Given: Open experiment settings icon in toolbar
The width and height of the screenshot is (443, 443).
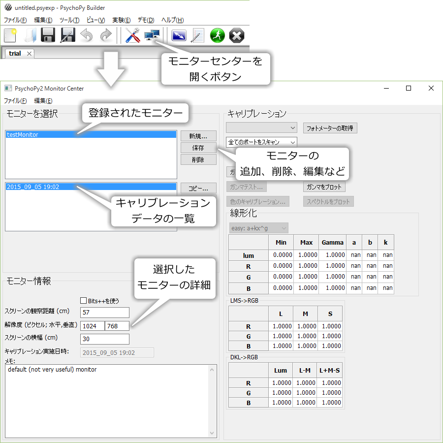Looking at the screenshot, I should coord(179,35).
